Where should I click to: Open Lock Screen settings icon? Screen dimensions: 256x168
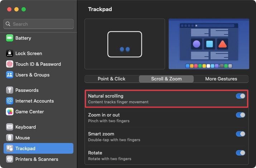(10, 53)
